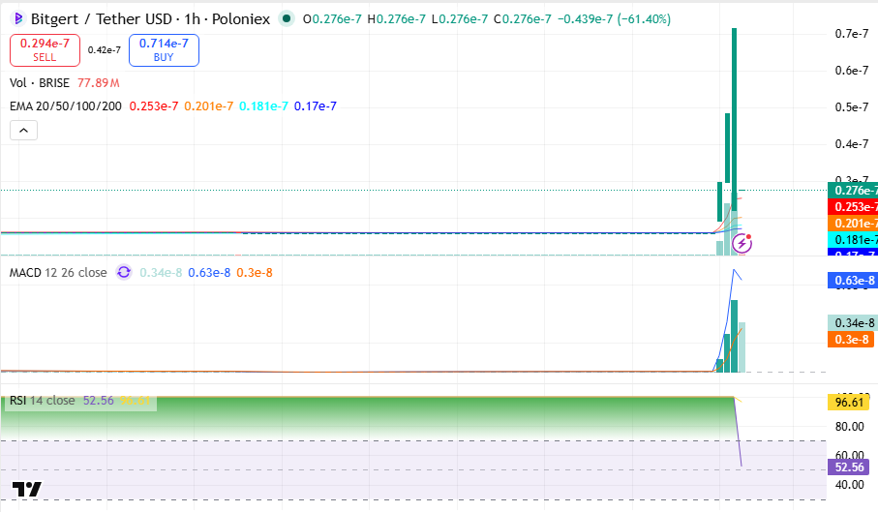
Task: Click the cyan 0.181e-7 axis price tag
Action: coord(853,239)
